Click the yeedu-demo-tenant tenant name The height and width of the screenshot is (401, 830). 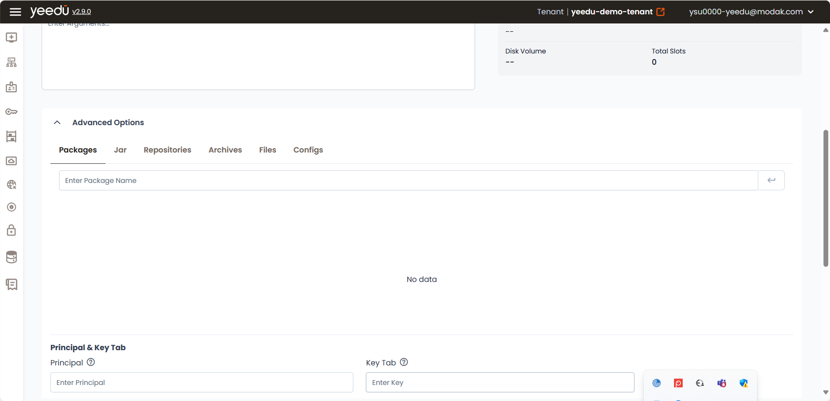click(612, 12)
